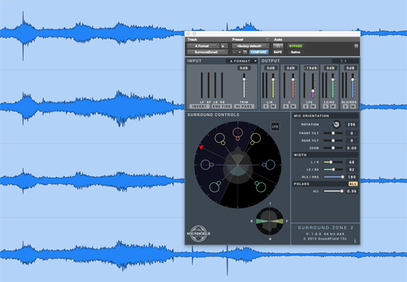Click the rotation value field showing 296
The image size is (407, 282).
click(351, 125)
